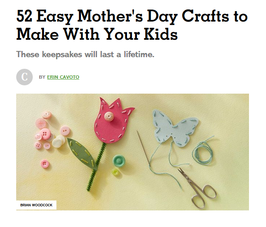Click the 'BY' byline text
Screen dimensions: 266x227
pyautogui.click(x=42, y=77)
